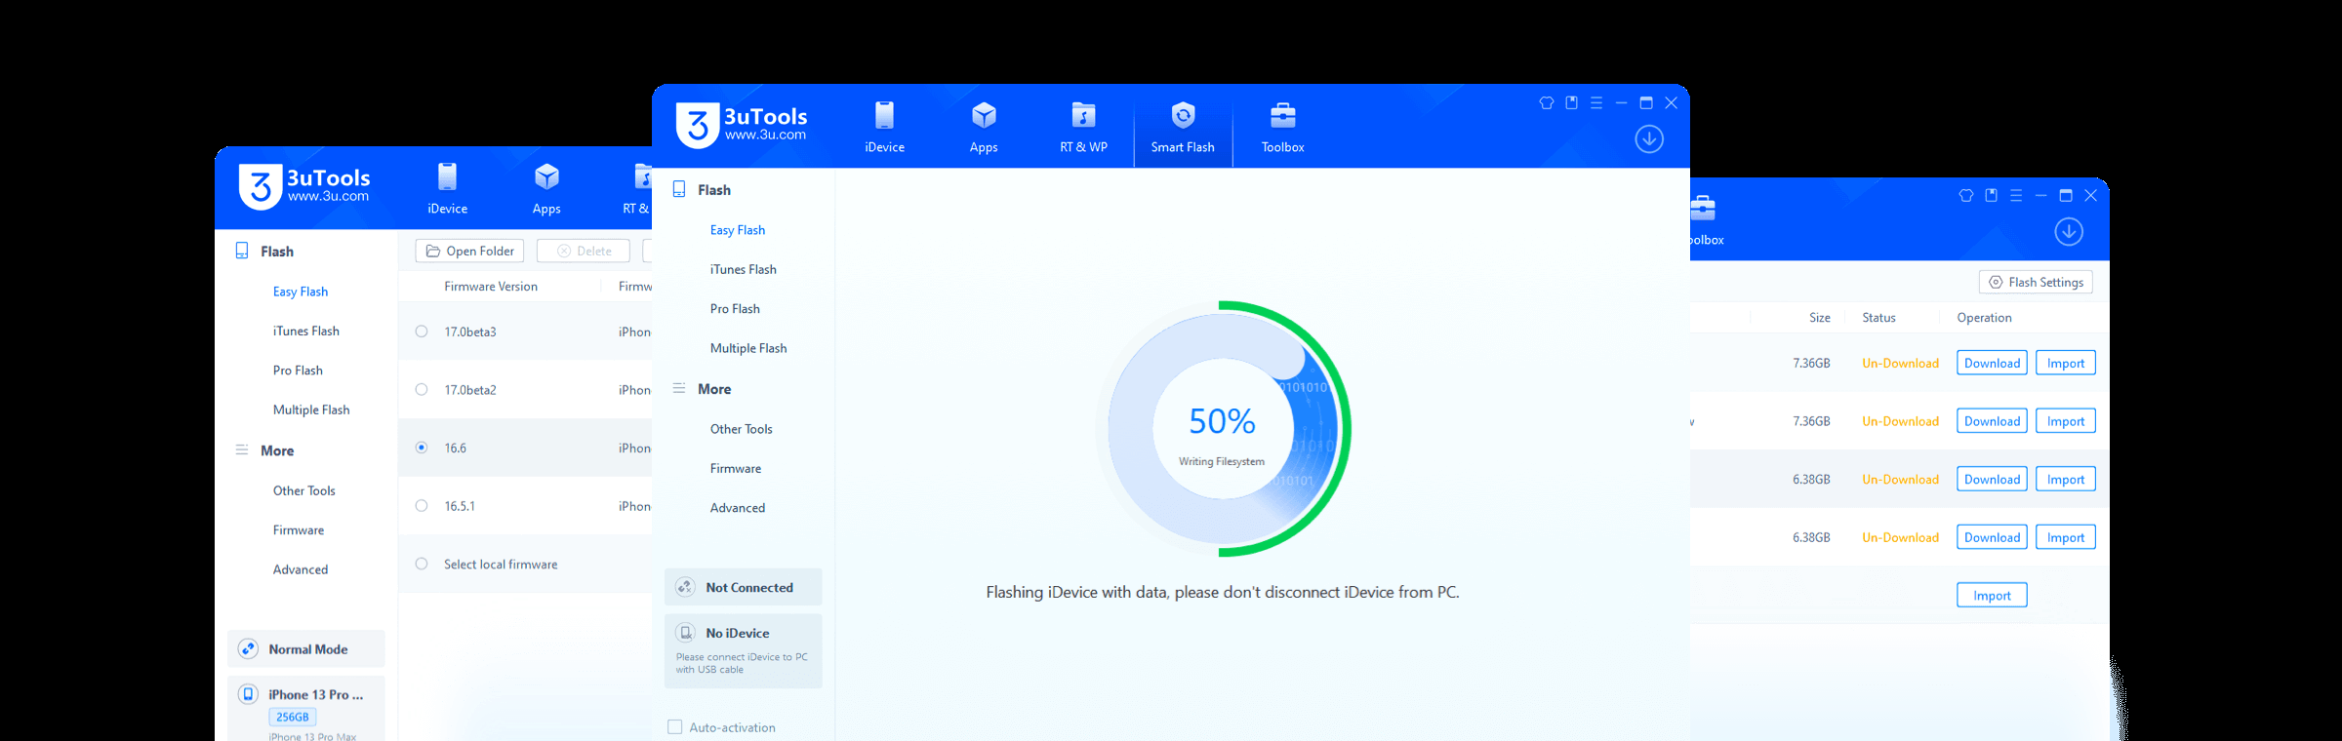Click the 50% flashing progress ring
Image resolution: width=2342 pixels, height=741 pixels.
click(x=1222, y=429)
